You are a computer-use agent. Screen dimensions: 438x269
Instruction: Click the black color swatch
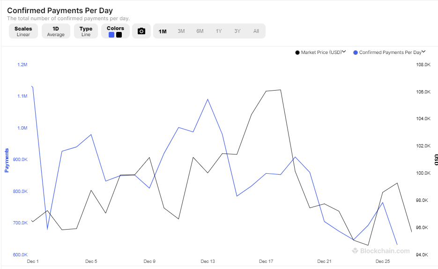119,35
